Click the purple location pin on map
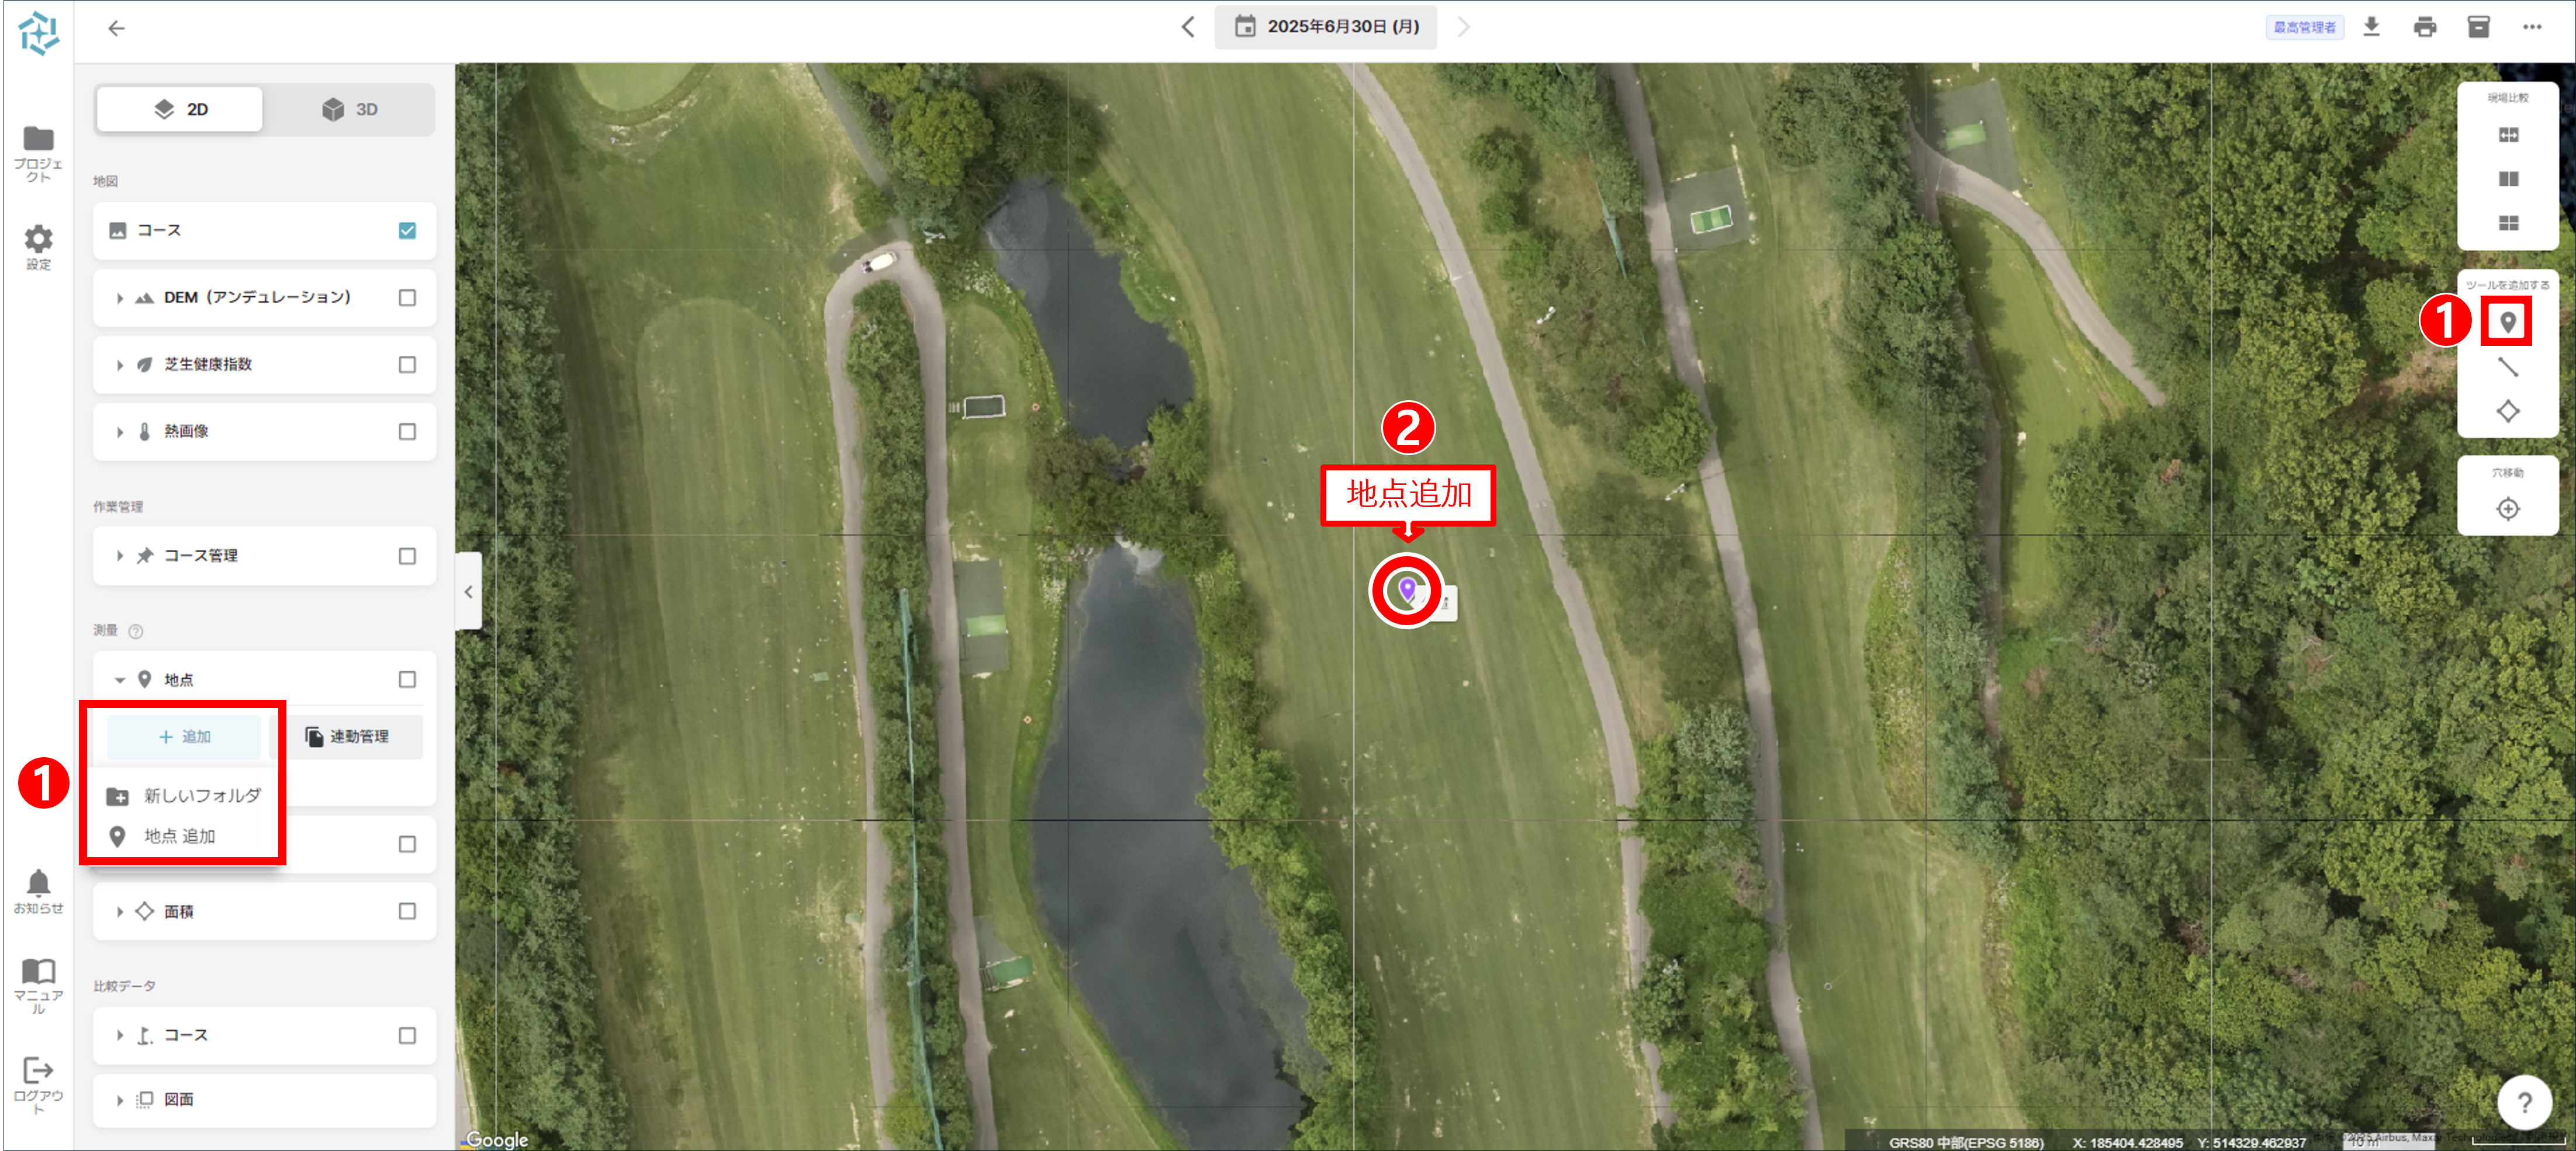This screenshot has height=1151, width=2576. point(1406,590)
